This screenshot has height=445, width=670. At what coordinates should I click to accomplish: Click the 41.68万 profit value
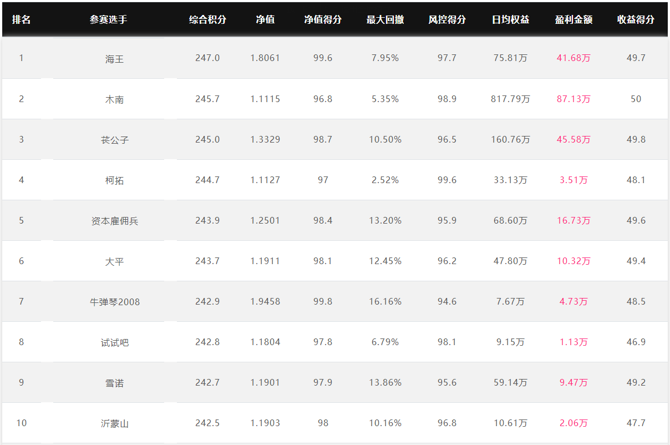tap(573, 58)
